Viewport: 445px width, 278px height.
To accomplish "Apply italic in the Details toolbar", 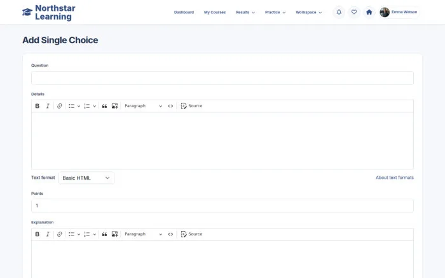I will click(48, 106).
